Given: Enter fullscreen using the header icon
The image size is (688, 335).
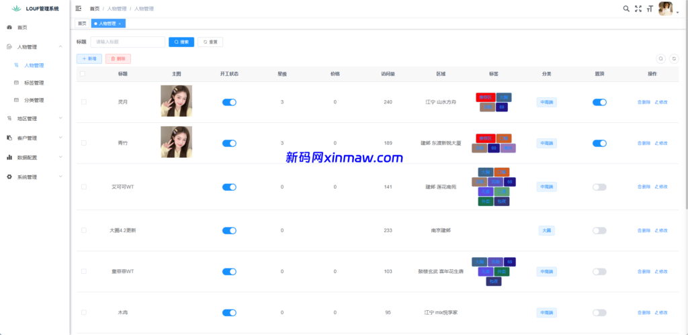Looking at the screenshot, I should [638, 9].
